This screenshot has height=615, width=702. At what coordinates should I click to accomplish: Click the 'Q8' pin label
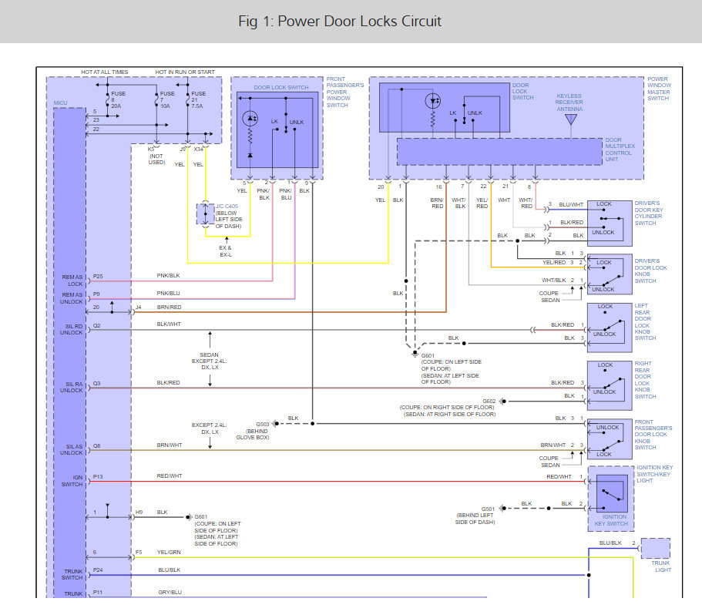(x=96, y=445)
